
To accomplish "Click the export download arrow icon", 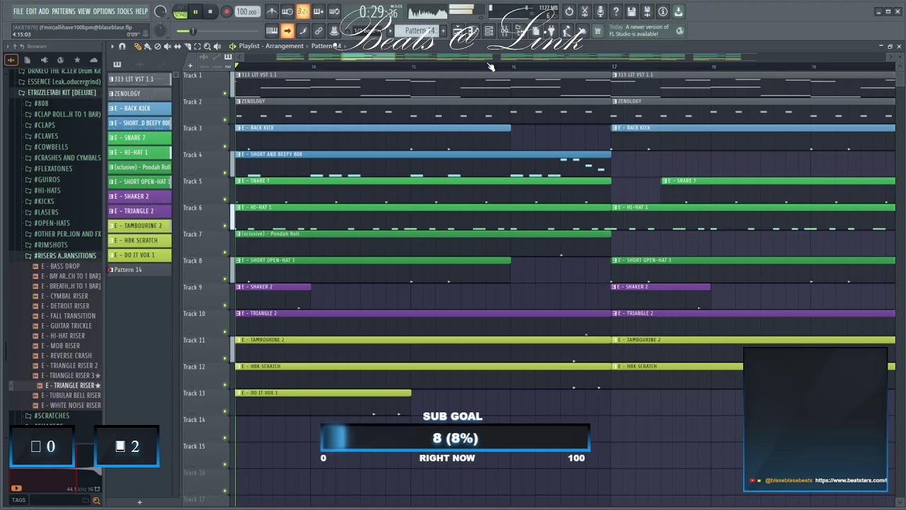I will click(x=678, y=11).
